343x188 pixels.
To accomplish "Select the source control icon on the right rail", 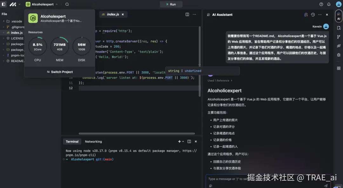I will coord(339,37).
